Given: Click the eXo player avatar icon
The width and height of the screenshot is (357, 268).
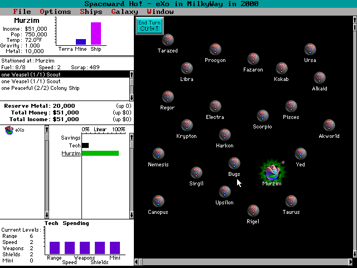Looking at the screenshot, I should 9,130.
